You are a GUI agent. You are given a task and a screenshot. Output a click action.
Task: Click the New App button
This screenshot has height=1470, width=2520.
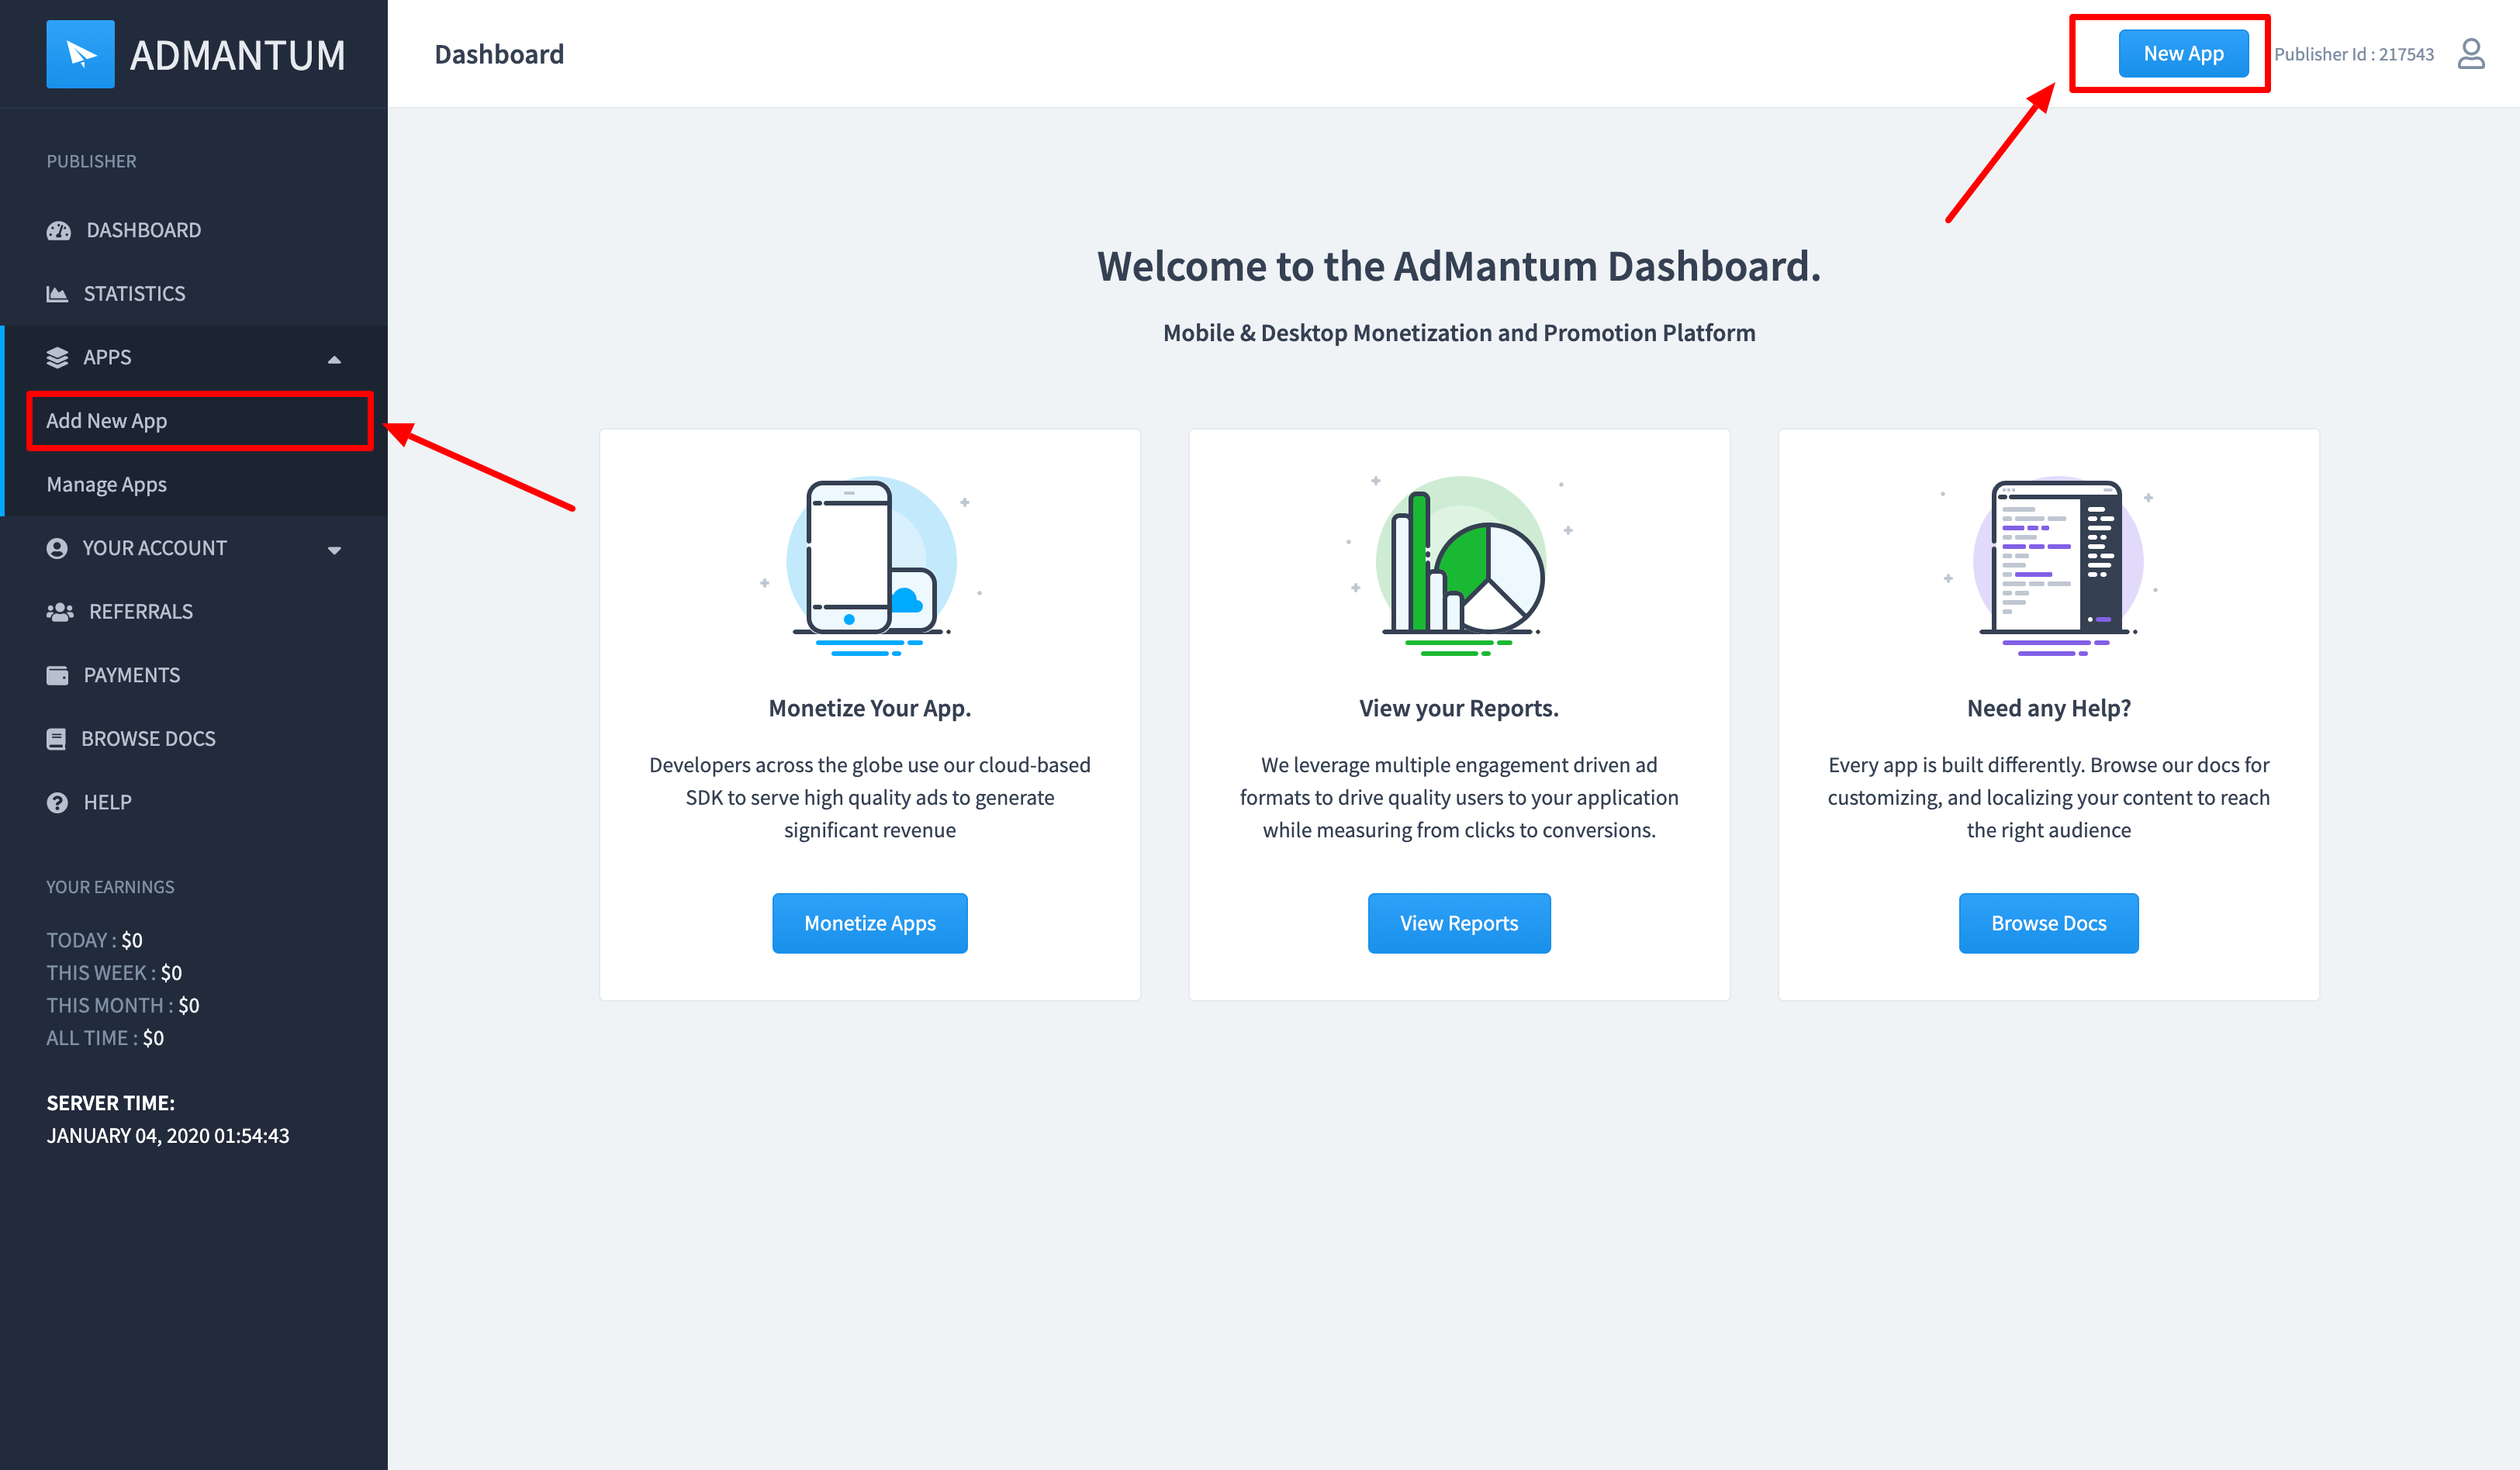2183,54
